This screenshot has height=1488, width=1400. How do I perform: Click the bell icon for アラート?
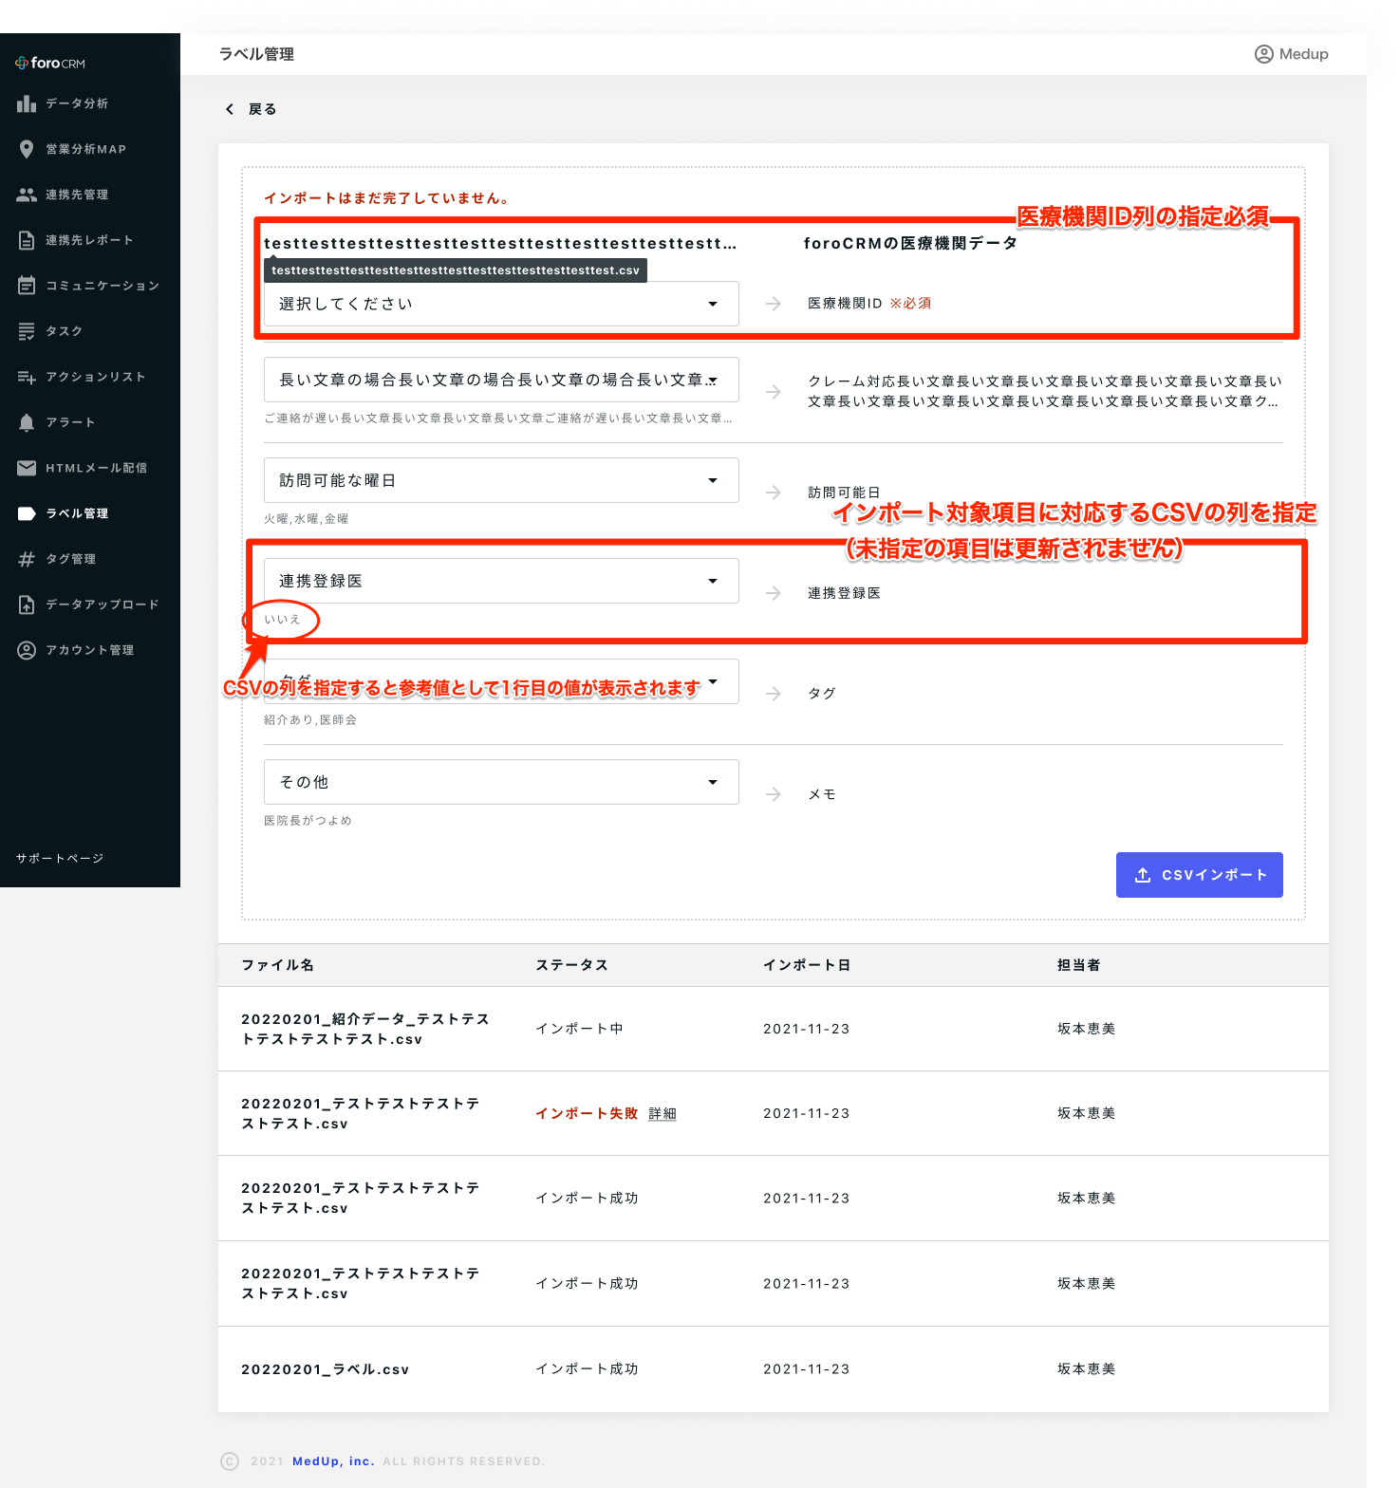[x=27, y=422]
